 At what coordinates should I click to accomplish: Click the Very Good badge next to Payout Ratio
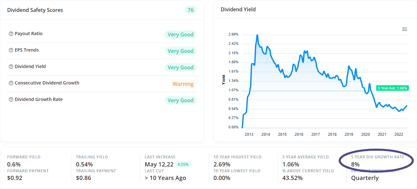pos(181,34)
